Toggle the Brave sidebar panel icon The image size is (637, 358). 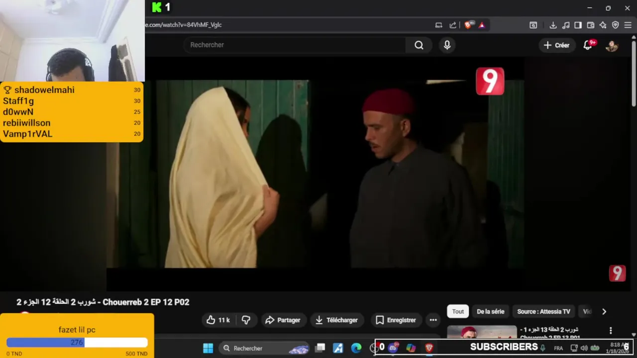coord(578,25)
